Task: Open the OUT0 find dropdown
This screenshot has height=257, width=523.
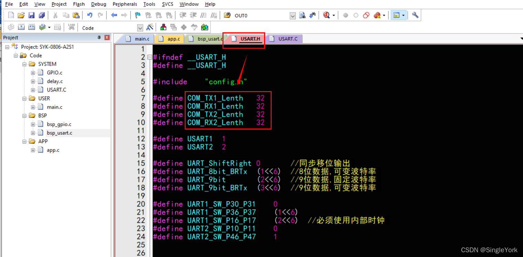Action: click(x=293, y=15)
